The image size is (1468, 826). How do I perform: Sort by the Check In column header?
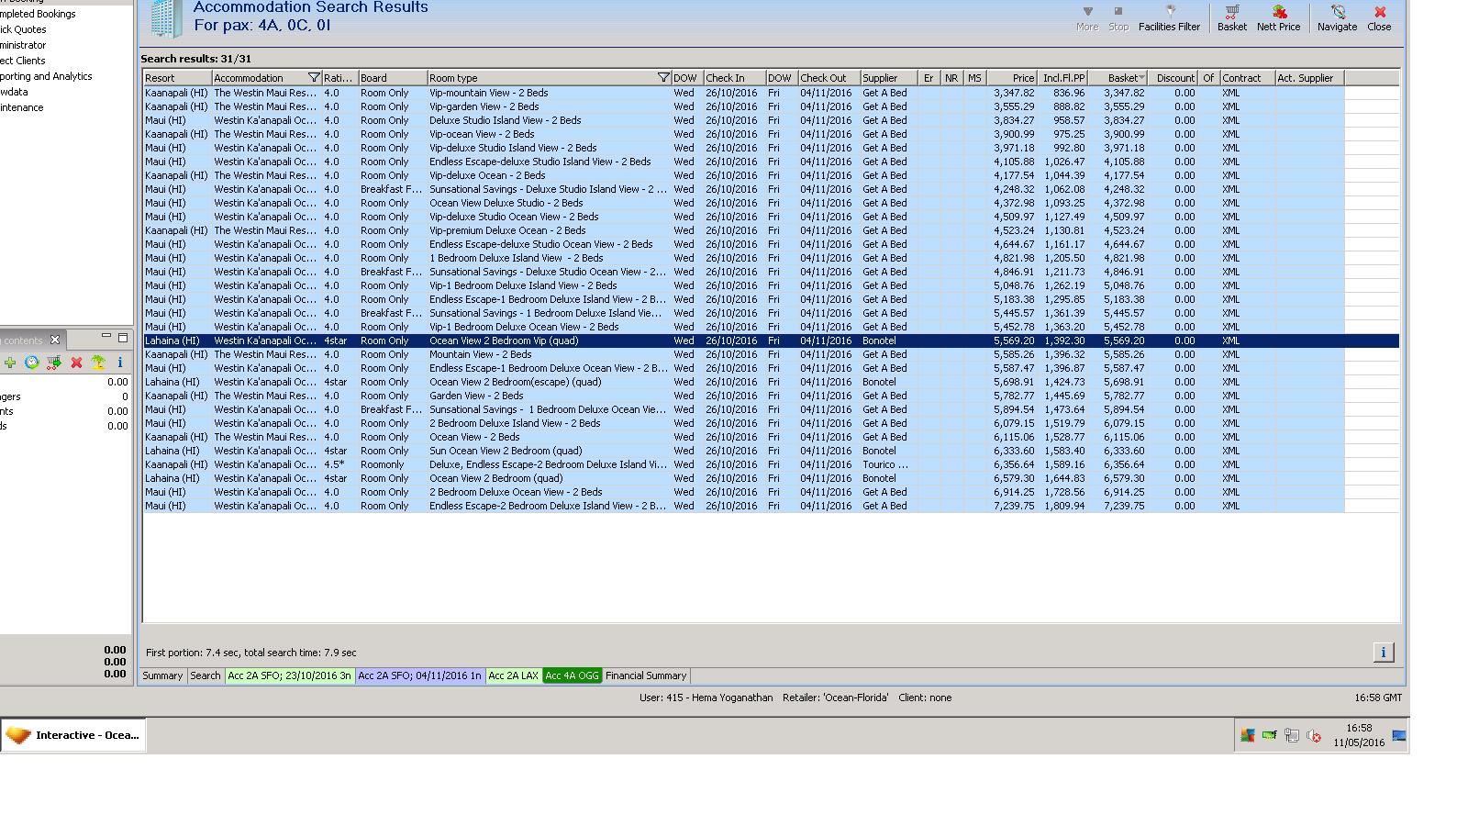[734, 78]
